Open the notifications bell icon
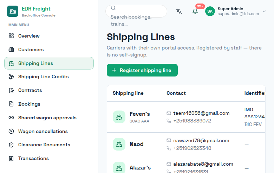 (x=195, y=11)
